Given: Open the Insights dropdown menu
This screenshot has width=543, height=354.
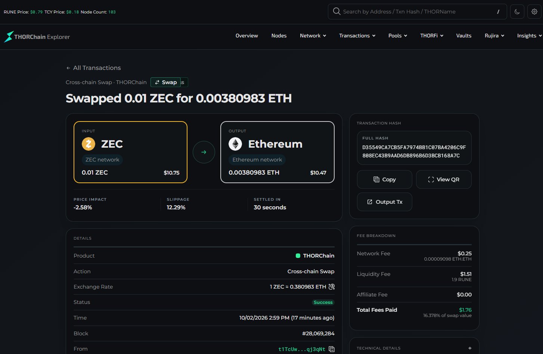Looking at the screenshot, I should 530,36.
